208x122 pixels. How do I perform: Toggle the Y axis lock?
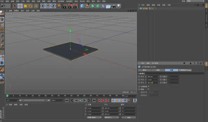[48, 6]
